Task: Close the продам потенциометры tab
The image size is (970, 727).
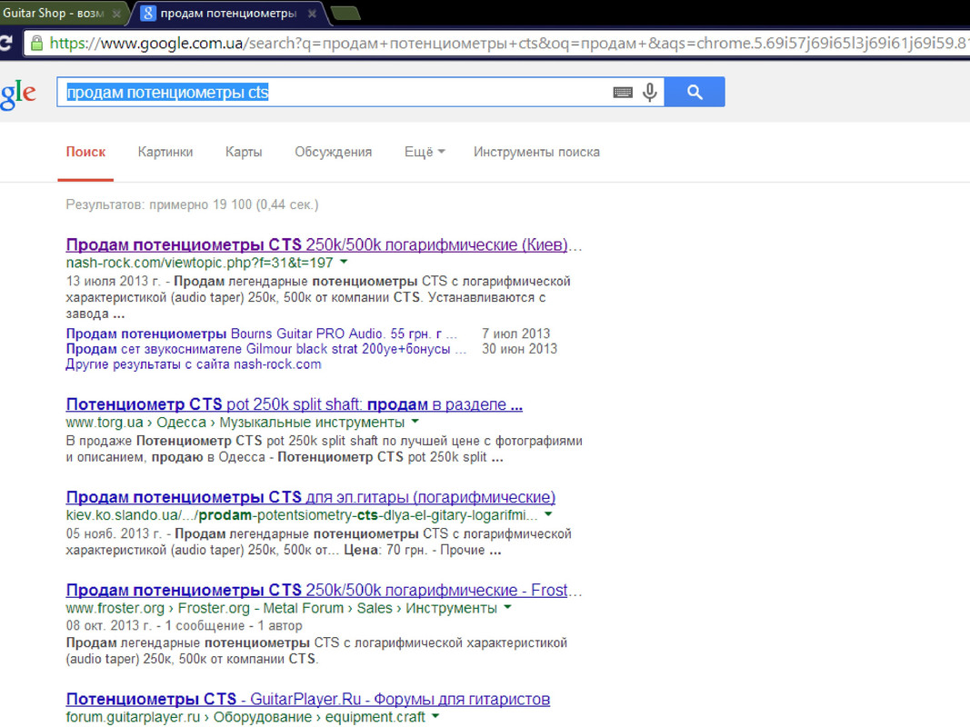Action: [x=313, y=14]
